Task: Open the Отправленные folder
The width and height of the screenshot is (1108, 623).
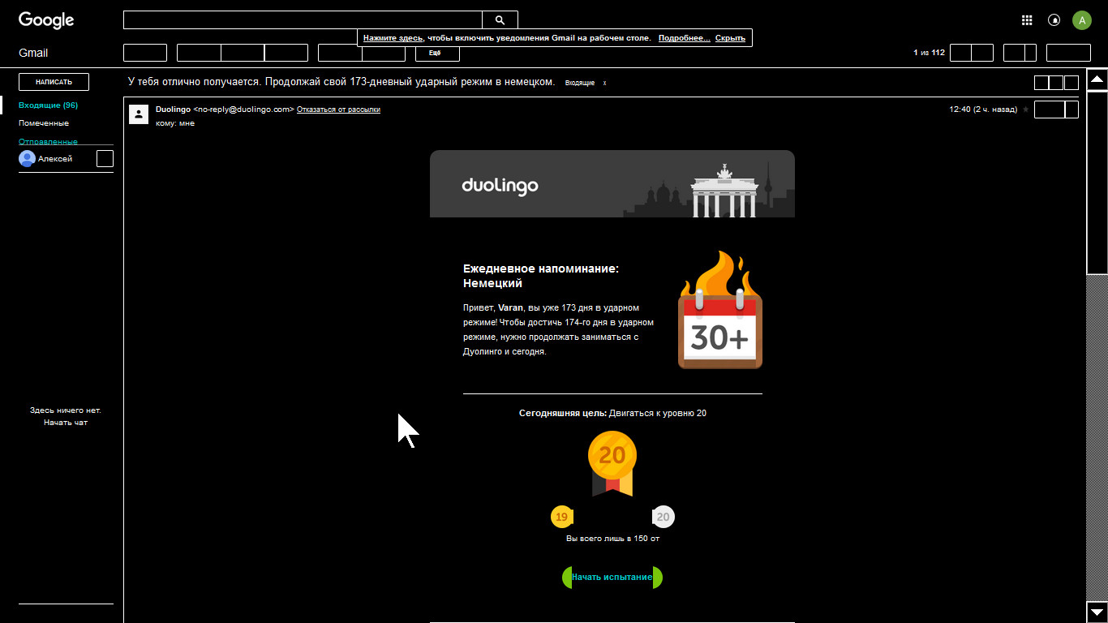Action: tap(49, 141)
